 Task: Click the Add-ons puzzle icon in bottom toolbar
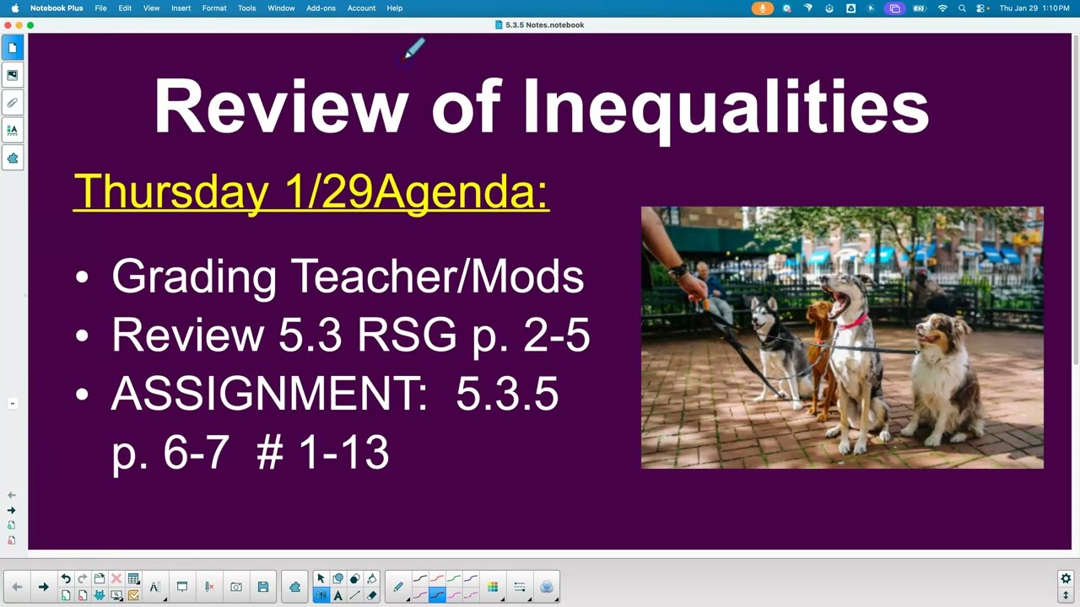click(x=294, y=587)
